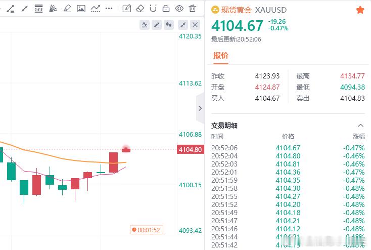Click the 4120.35 axis price label
371x250 pixels.
190,36
